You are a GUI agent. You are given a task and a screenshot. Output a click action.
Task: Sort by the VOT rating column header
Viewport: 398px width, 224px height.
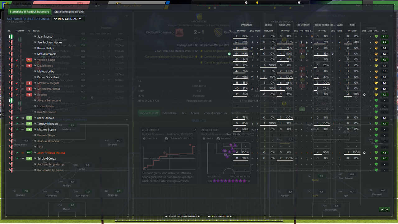pyautogui.click(x=384, y=31)
